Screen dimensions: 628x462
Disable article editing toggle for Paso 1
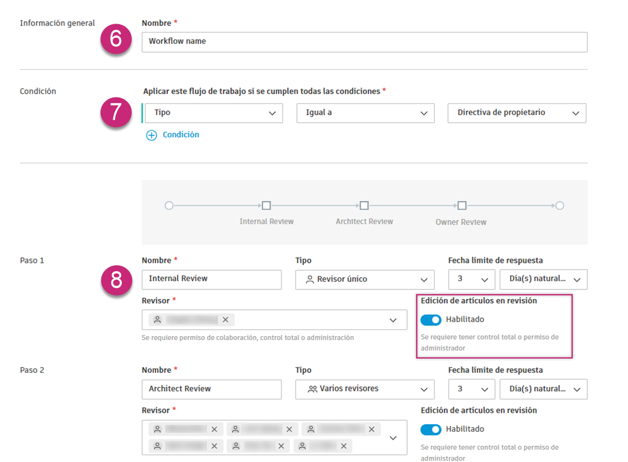click(431, 319)
